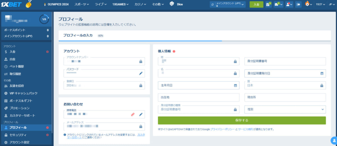Click the 現住所 input field
The image size is (337, 146).
(x=285, y=97)
